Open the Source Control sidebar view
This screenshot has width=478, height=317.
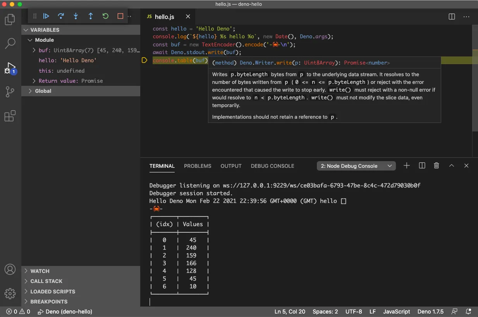click(10, 92)
